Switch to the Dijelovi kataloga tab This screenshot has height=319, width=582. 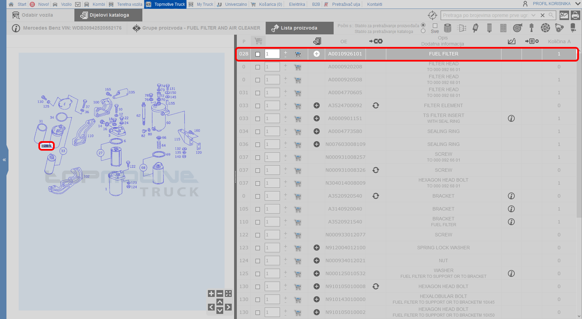[109, 15]
